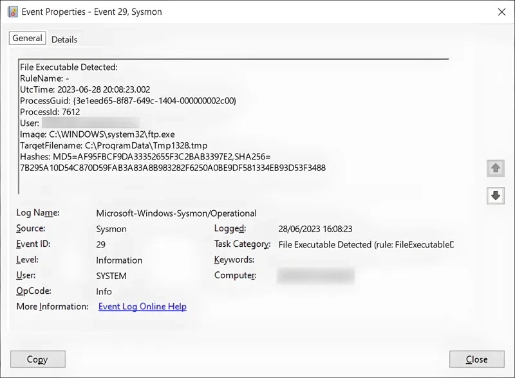Dismiss dialog with the X button
Viewport: 515px width, 378px height.
pos(503,12)
